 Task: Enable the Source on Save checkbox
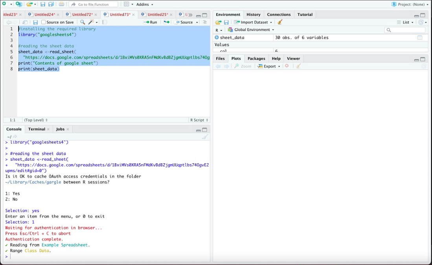(x=44, y=22)
